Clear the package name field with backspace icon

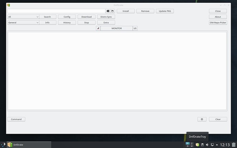pos(108,11)
